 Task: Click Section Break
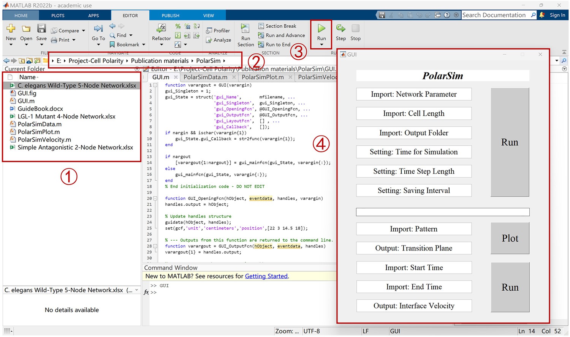point(277,26)
